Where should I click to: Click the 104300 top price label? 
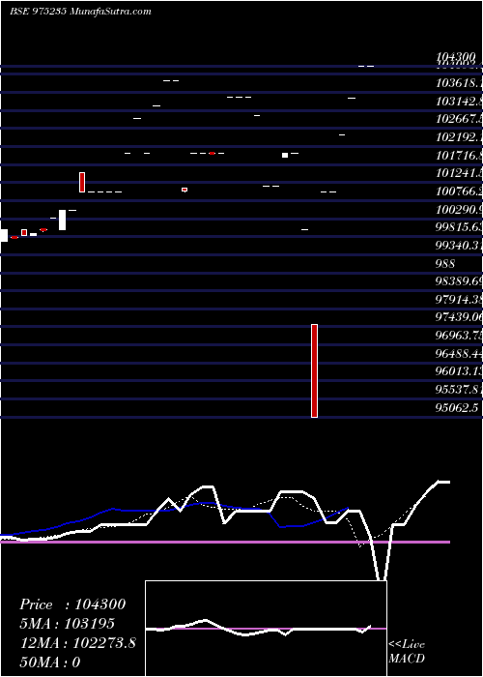[x=455, y=57]
